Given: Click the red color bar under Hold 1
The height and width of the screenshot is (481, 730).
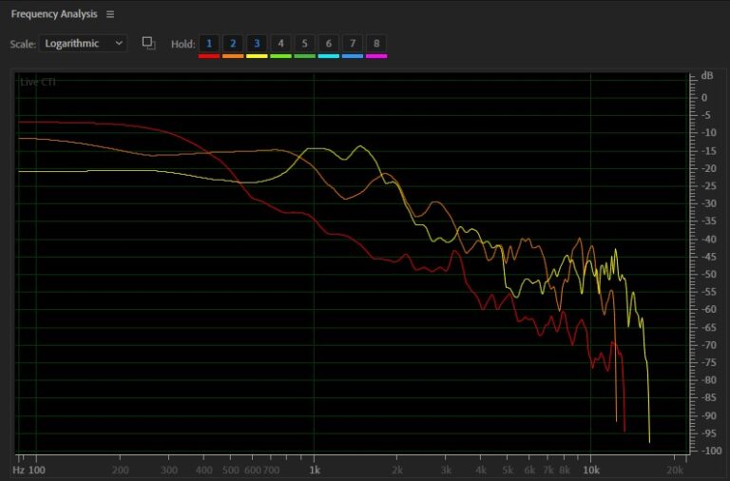Looking at the screenshot, I should [x=209, y=56].
